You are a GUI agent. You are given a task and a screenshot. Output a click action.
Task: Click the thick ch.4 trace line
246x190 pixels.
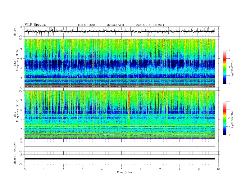[x=120, y=159]
